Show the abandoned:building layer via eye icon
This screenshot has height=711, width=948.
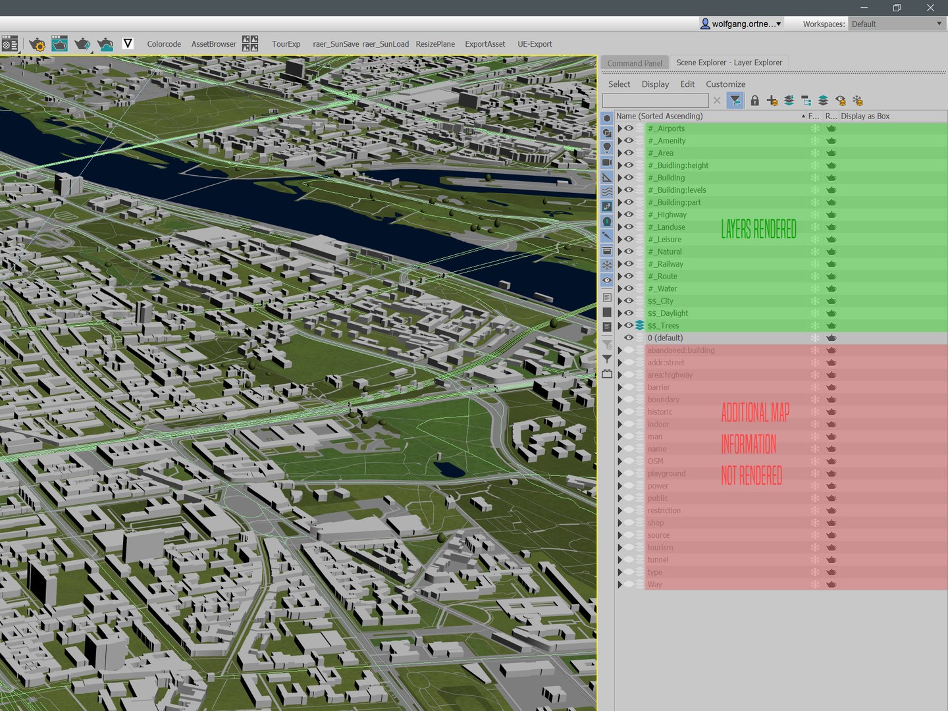[629, 350]
